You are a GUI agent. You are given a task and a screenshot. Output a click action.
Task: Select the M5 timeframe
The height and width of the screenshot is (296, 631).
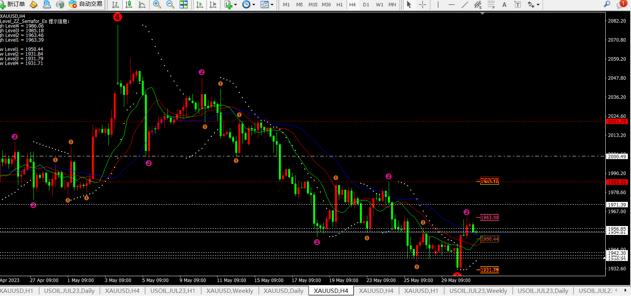(300, 5)
